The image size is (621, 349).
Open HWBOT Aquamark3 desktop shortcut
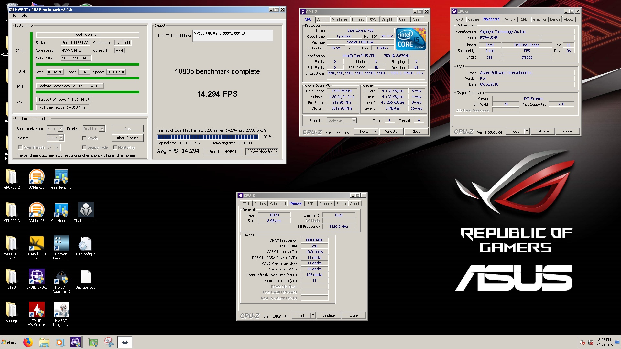tap(61, 281)
